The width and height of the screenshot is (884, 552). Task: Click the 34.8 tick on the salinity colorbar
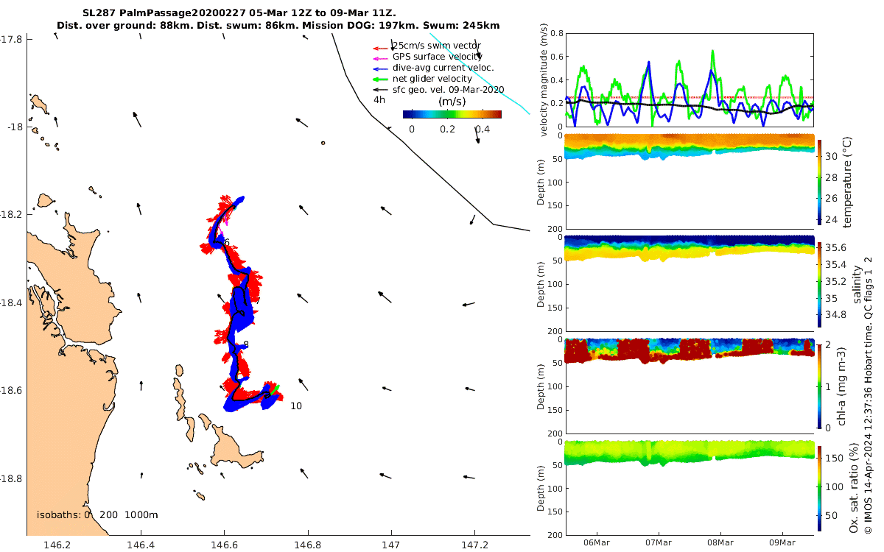pyautogui.click(x=837, y=315)
